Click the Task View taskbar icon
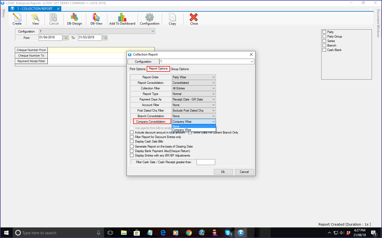 [x=110, y=233]
